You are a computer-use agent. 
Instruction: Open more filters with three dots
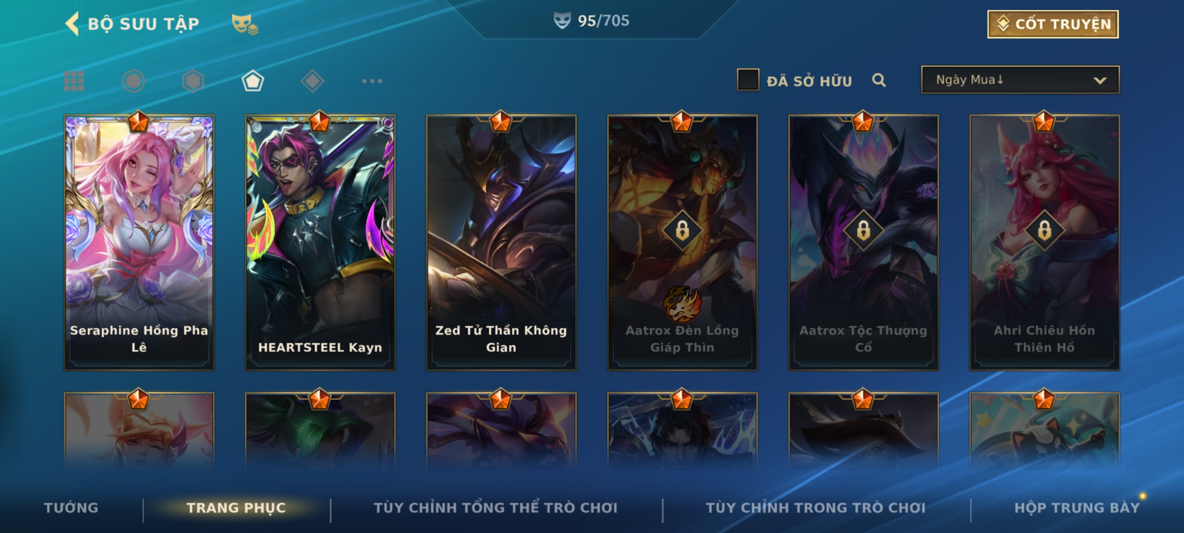coord(372,81)
